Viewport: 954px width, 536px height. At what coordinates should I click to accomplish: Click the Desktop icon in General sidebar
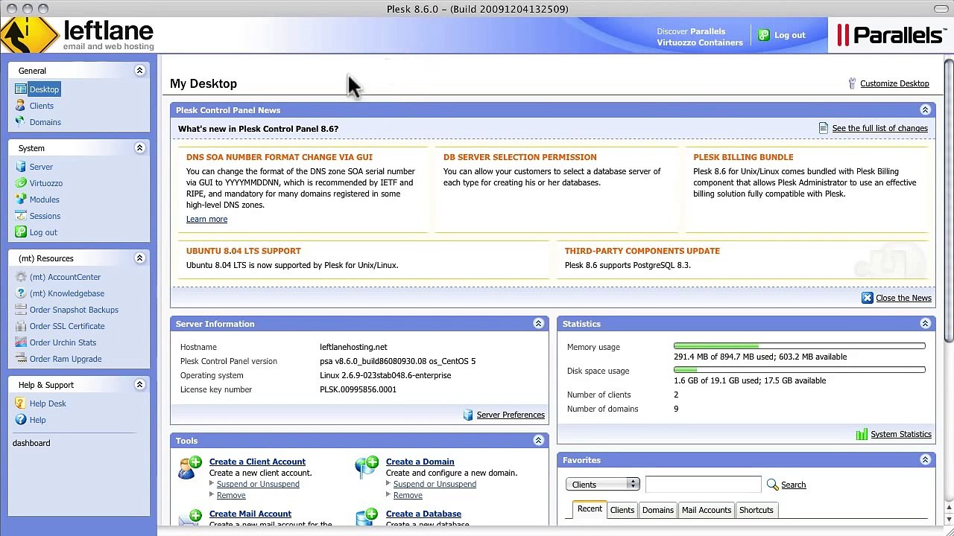pos(21,89)
